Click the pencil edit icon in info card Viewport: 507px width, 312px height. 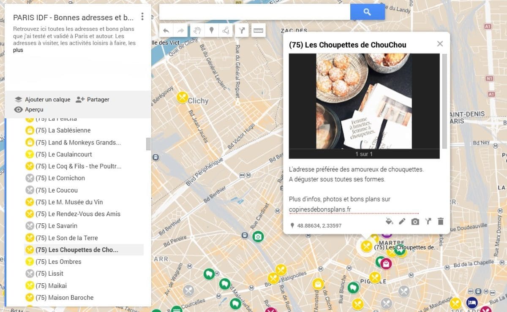(x=402, y=221)
